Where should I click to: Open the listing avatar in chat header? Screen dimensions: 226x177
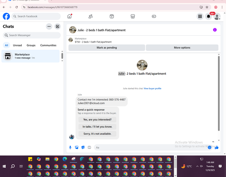tap(73, 30)
